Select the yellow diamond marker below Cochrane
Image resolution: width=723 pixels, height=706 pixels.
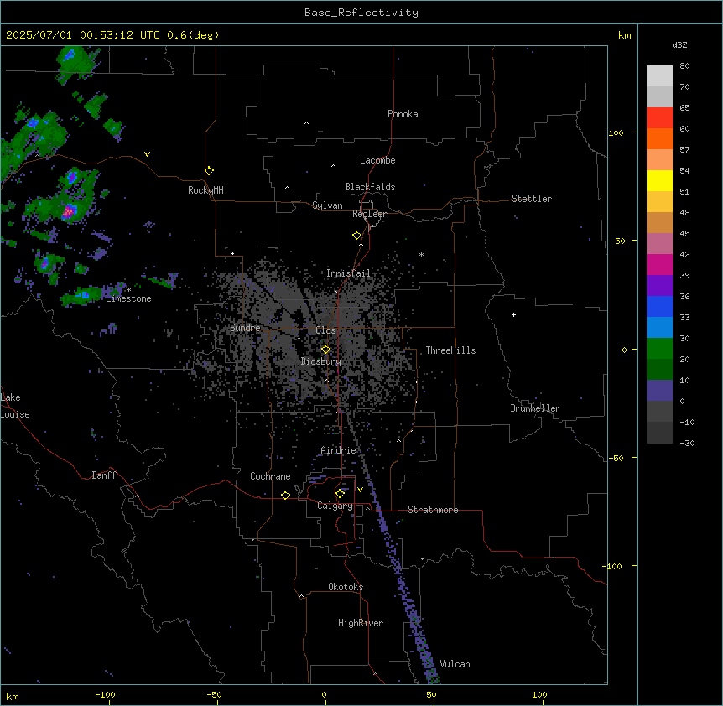click(285, 495)
